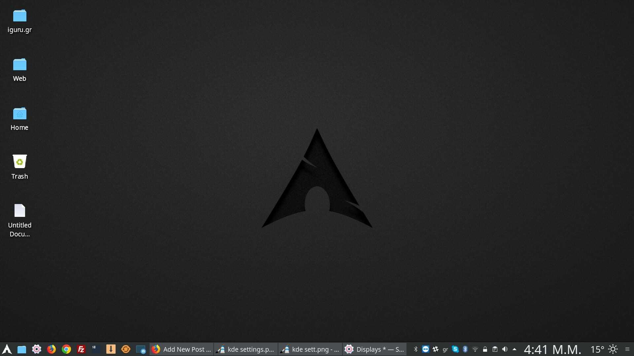Switch the gr keyboard layout indicator

pyautogui.click(x=445, y=349)
